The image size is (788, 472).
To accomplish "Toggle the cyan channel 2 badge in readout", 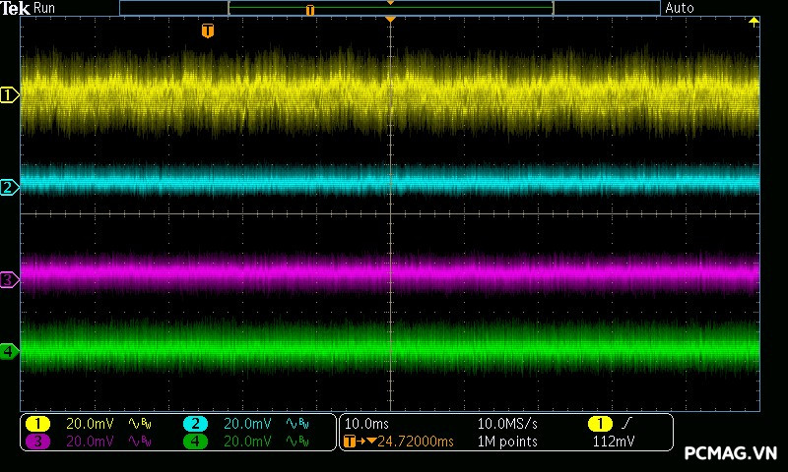I will (x=195, y=424).
